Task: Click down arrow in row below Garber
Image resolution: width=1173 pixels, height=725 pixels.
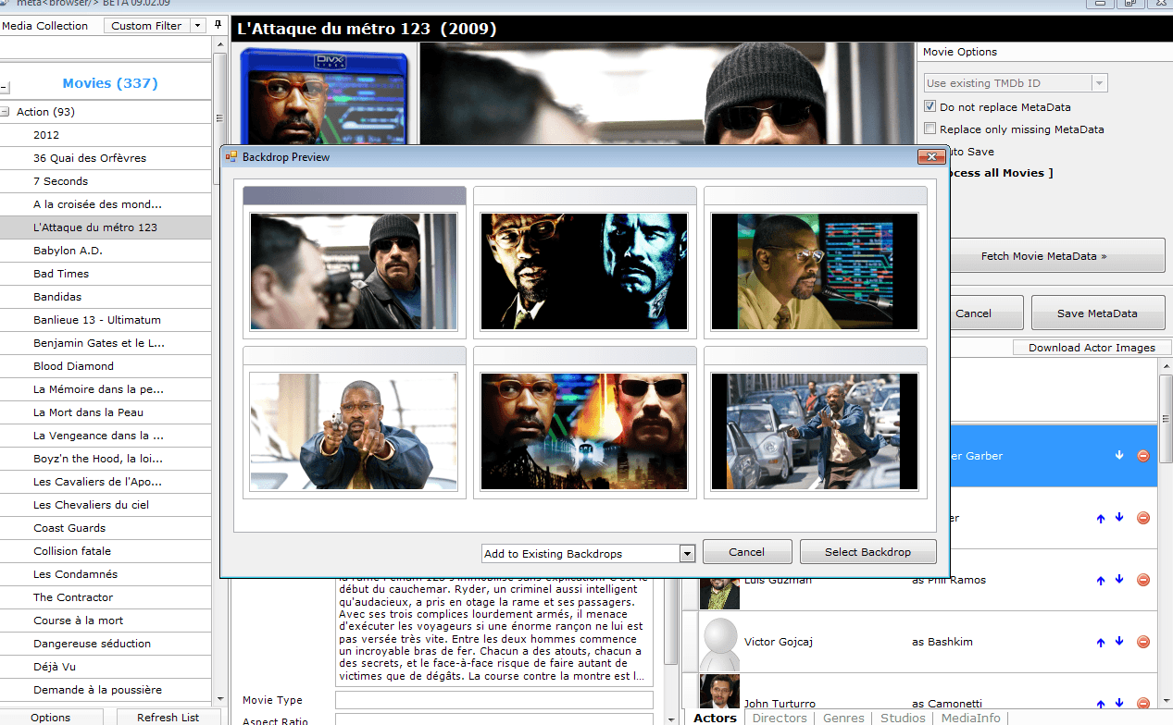Action: pos(1119,518)
